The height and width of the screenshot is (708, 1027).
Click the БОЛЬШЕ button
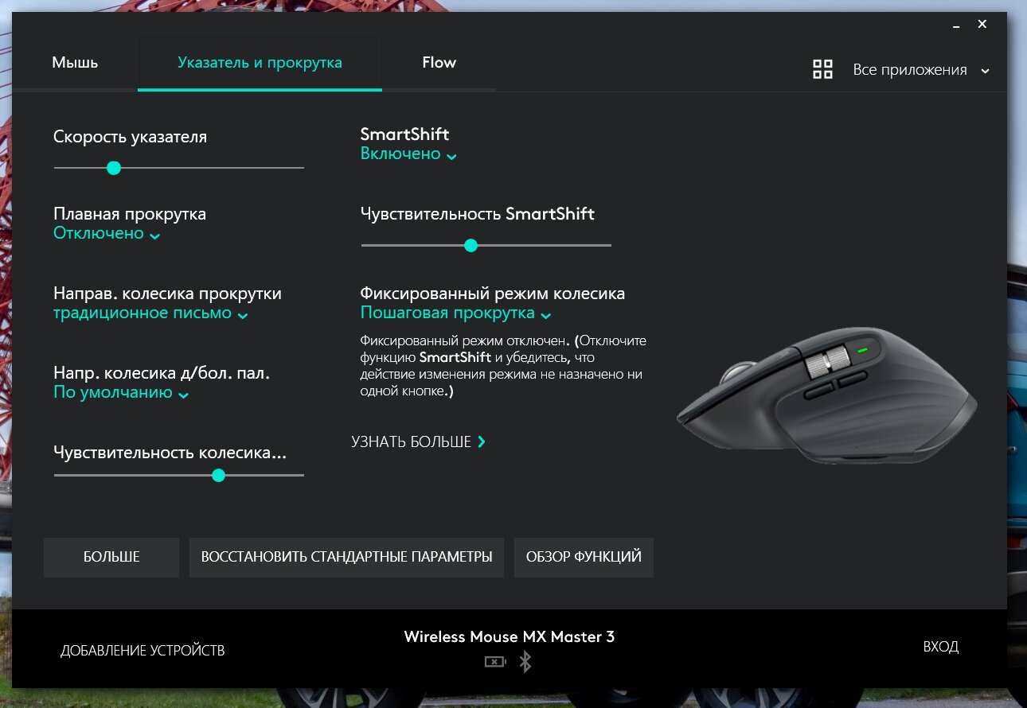111,557
